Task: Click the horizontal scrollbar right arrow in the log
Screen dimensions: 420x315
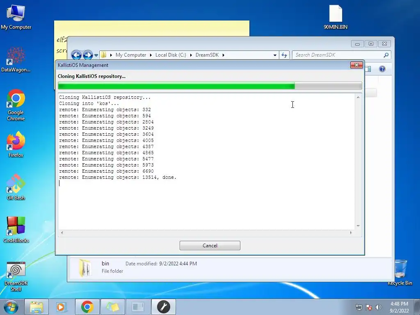Action: pos(351,233)
